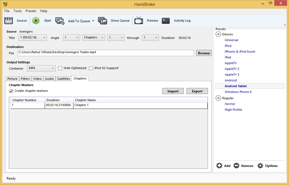
Task: Collapse the Devices preset group
Action: (218, 34)
